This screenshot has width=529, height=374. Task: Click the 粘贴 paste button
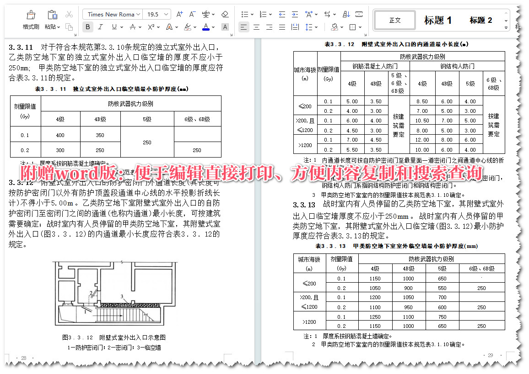[x=51, y=17]
